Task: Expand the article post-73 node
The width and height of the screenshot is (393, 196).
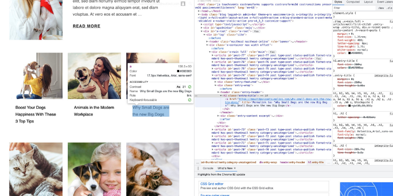Action: point(213,129)
